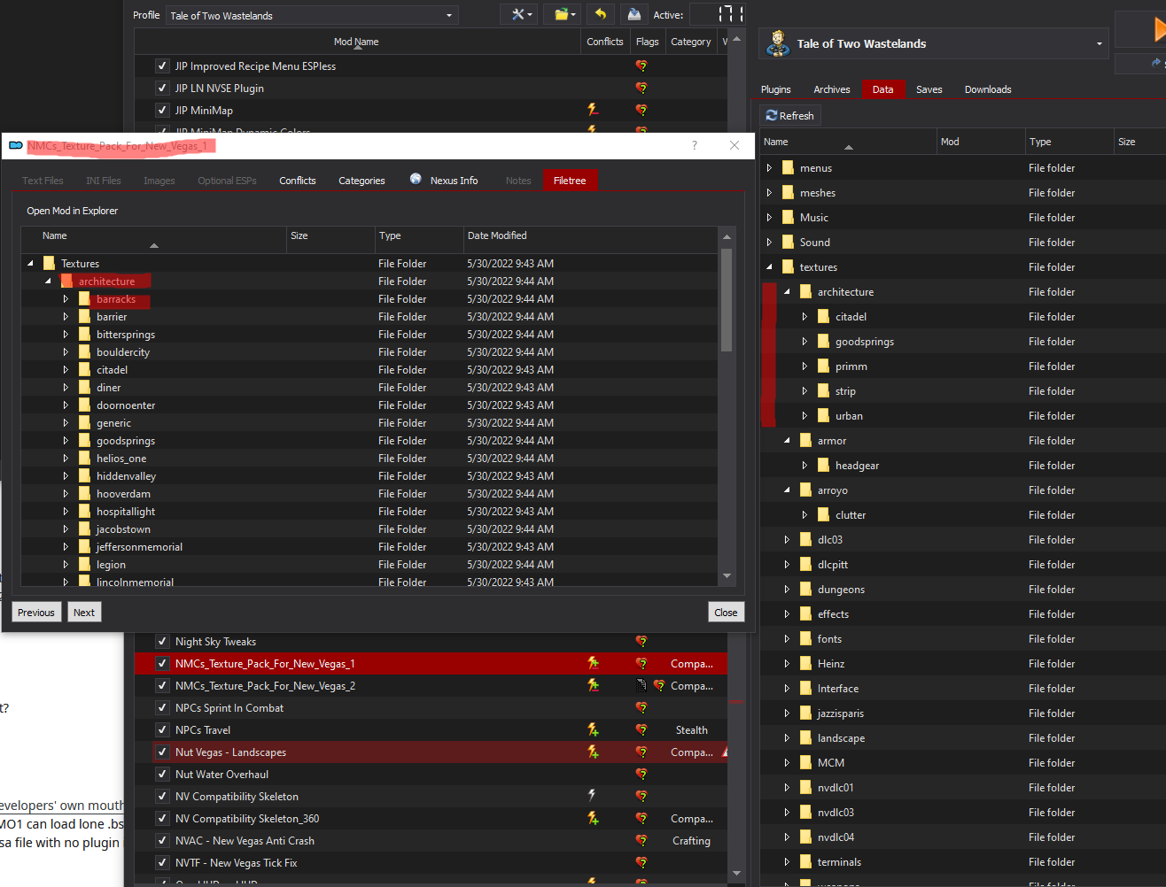Switch to the Conflicts tab in mod dialog
The image size is (1166, 887).
[x=297, y=181]
